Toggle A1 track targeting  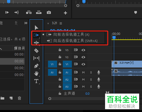click(x=67, y=72)
